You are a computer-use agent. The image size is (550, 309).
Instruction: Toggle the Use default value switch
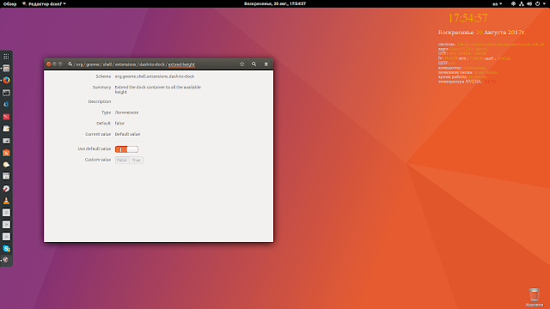pos(126,149)
